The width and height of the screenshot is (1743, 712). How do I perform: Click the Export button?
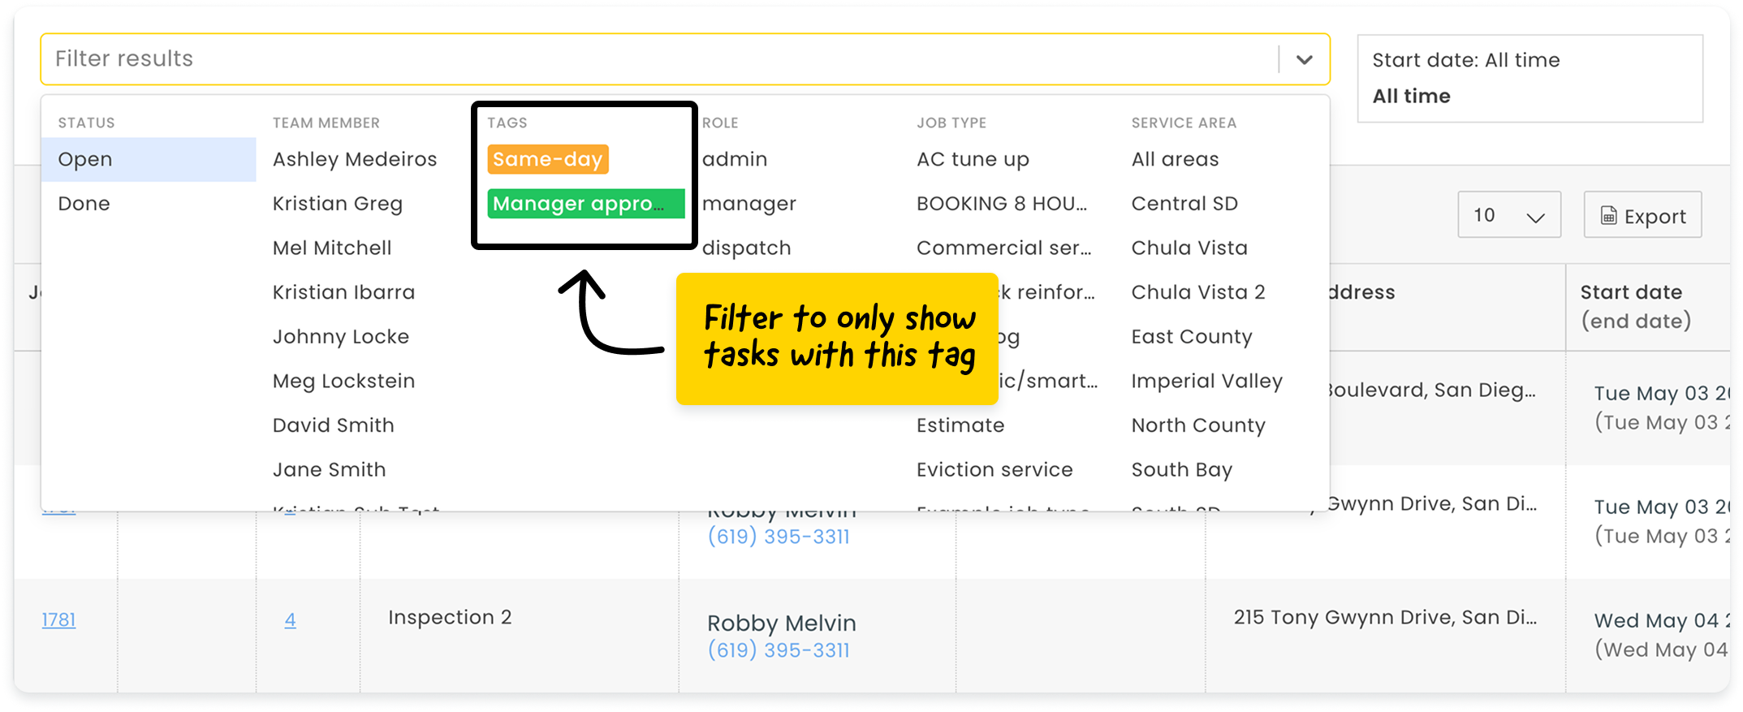(1642, 216)
